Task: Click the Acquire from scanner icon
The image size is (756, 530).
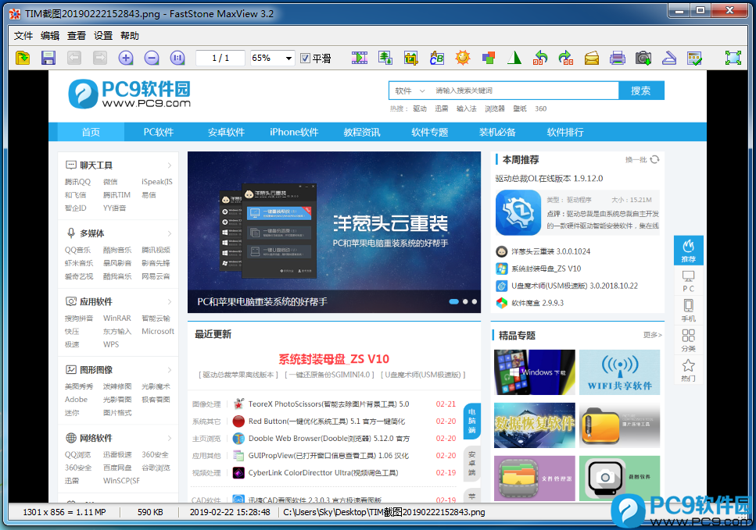Action: (x=669, y=59)
